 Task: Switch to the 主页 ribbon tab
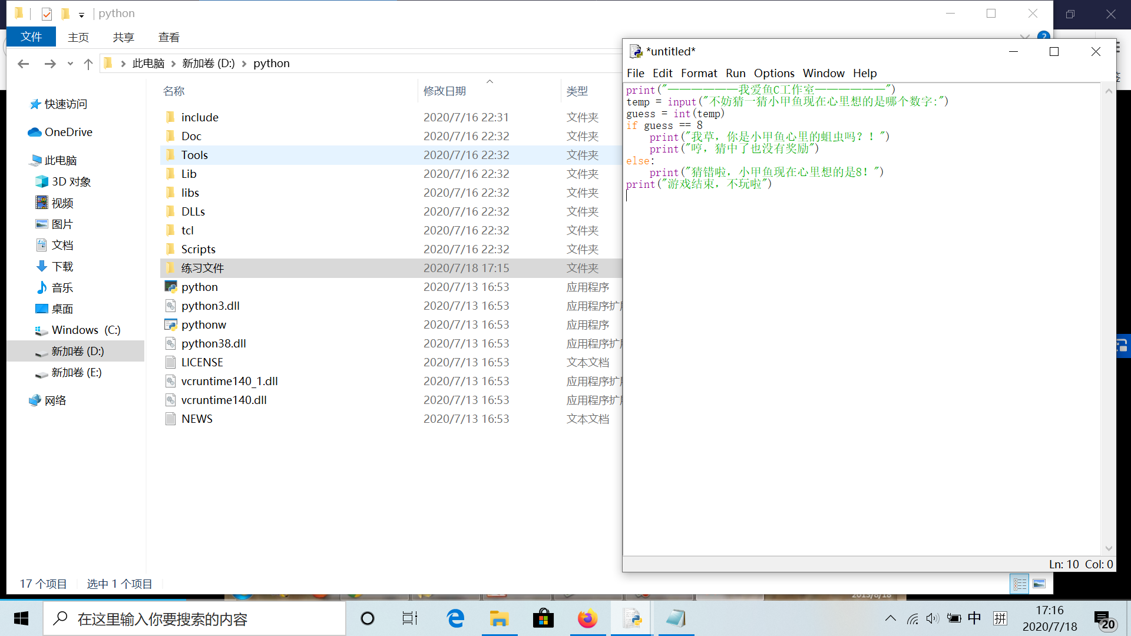click(x=78, y=37)
